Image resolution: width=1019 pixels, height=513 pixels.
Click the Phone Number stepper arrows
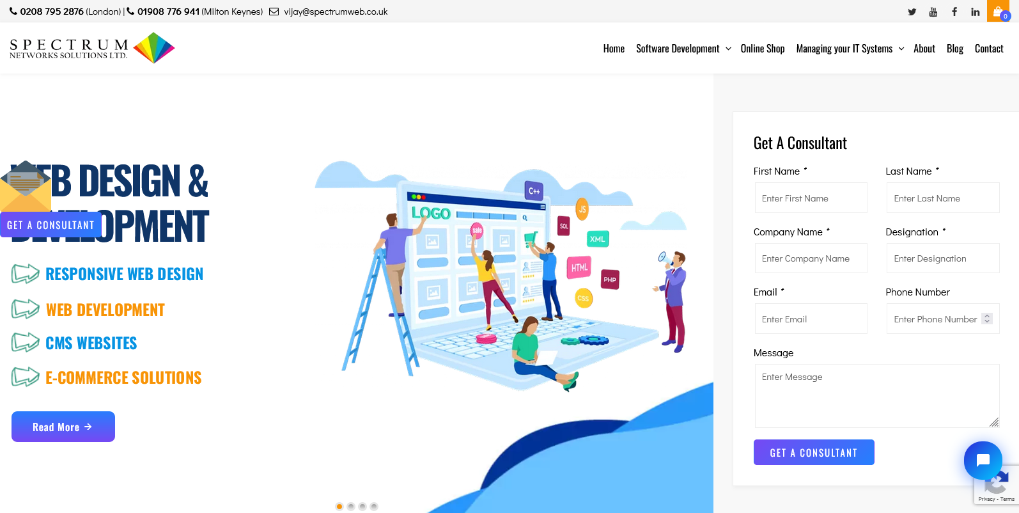[987, 319]
